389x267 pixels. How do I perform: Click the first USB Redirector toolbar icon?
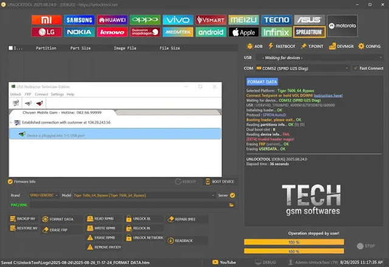(16, 103)
